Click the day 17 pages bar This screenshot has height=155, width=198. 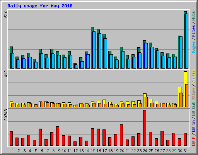tap(106, 53)
